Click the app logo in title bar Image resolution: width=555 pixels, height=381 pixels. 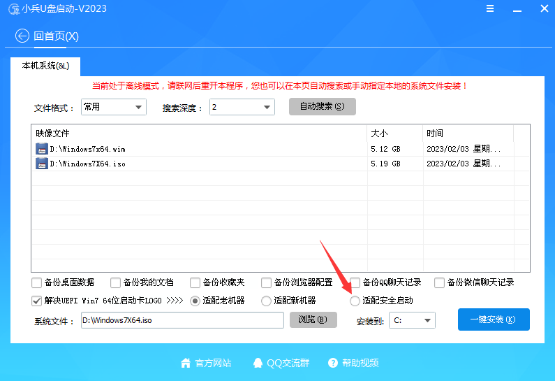pos(14,9)
